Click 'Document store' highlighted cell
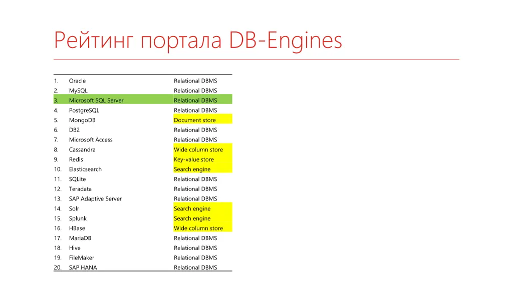513x288 pixels. coord(203,119)
